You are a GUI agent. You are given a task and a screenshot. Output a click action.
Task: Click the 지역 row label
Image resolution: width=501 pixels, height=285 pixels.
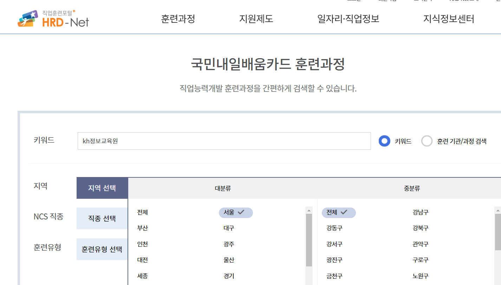[x=40, y=186]
